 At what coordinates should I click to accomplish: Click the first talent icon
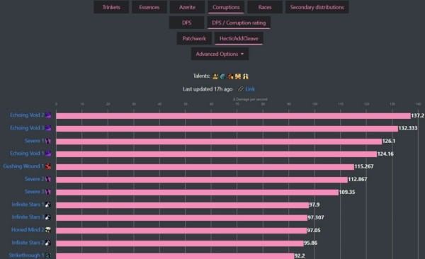215,76
